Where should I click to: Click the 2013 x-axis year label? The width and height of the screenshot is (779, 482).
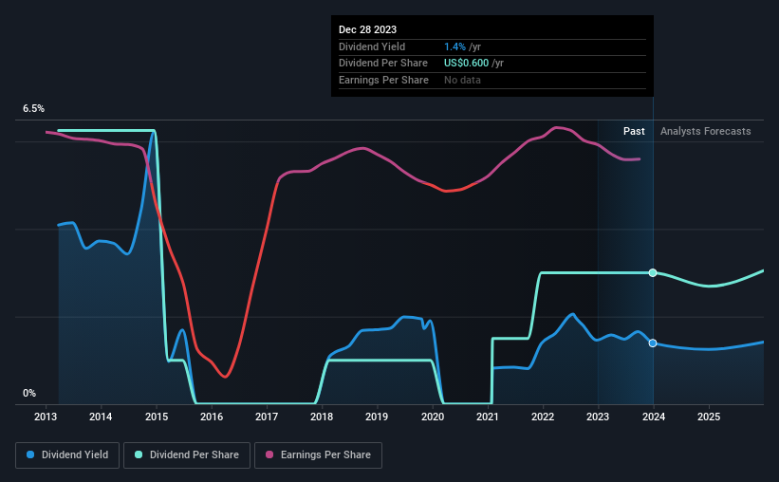click(x=46, y=417)
